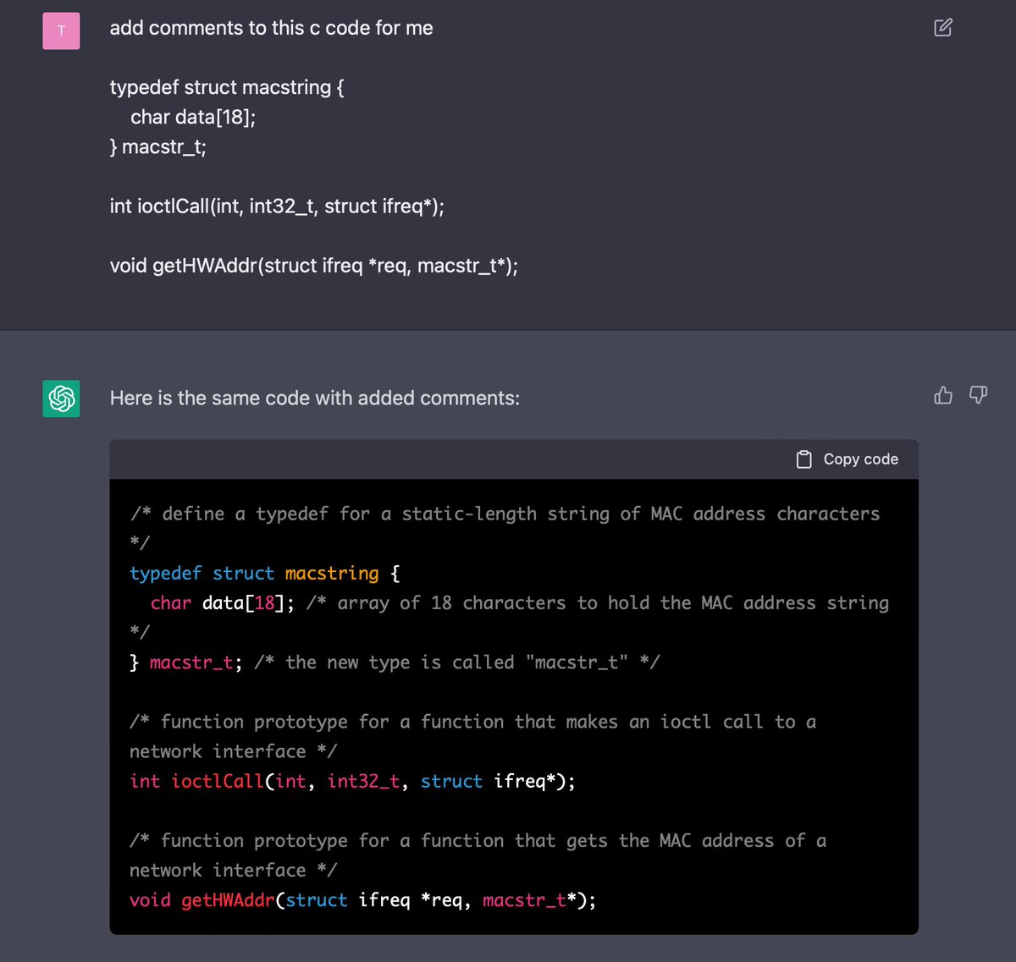The width and height of the screenshot is (1016, 962).
Task: Click code block line 'int ioctlCall(int, int32_t, struct ifreq*);'
Action: tap(352, 781)
